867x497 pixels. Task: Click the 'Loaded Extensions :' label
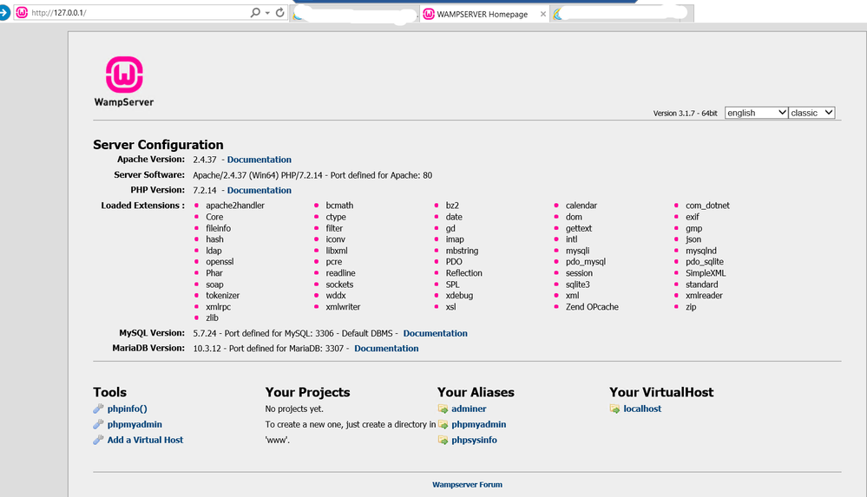142,205
